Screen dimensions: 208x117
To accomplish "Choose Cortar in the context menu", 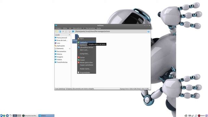I will [x=86, y=58].
